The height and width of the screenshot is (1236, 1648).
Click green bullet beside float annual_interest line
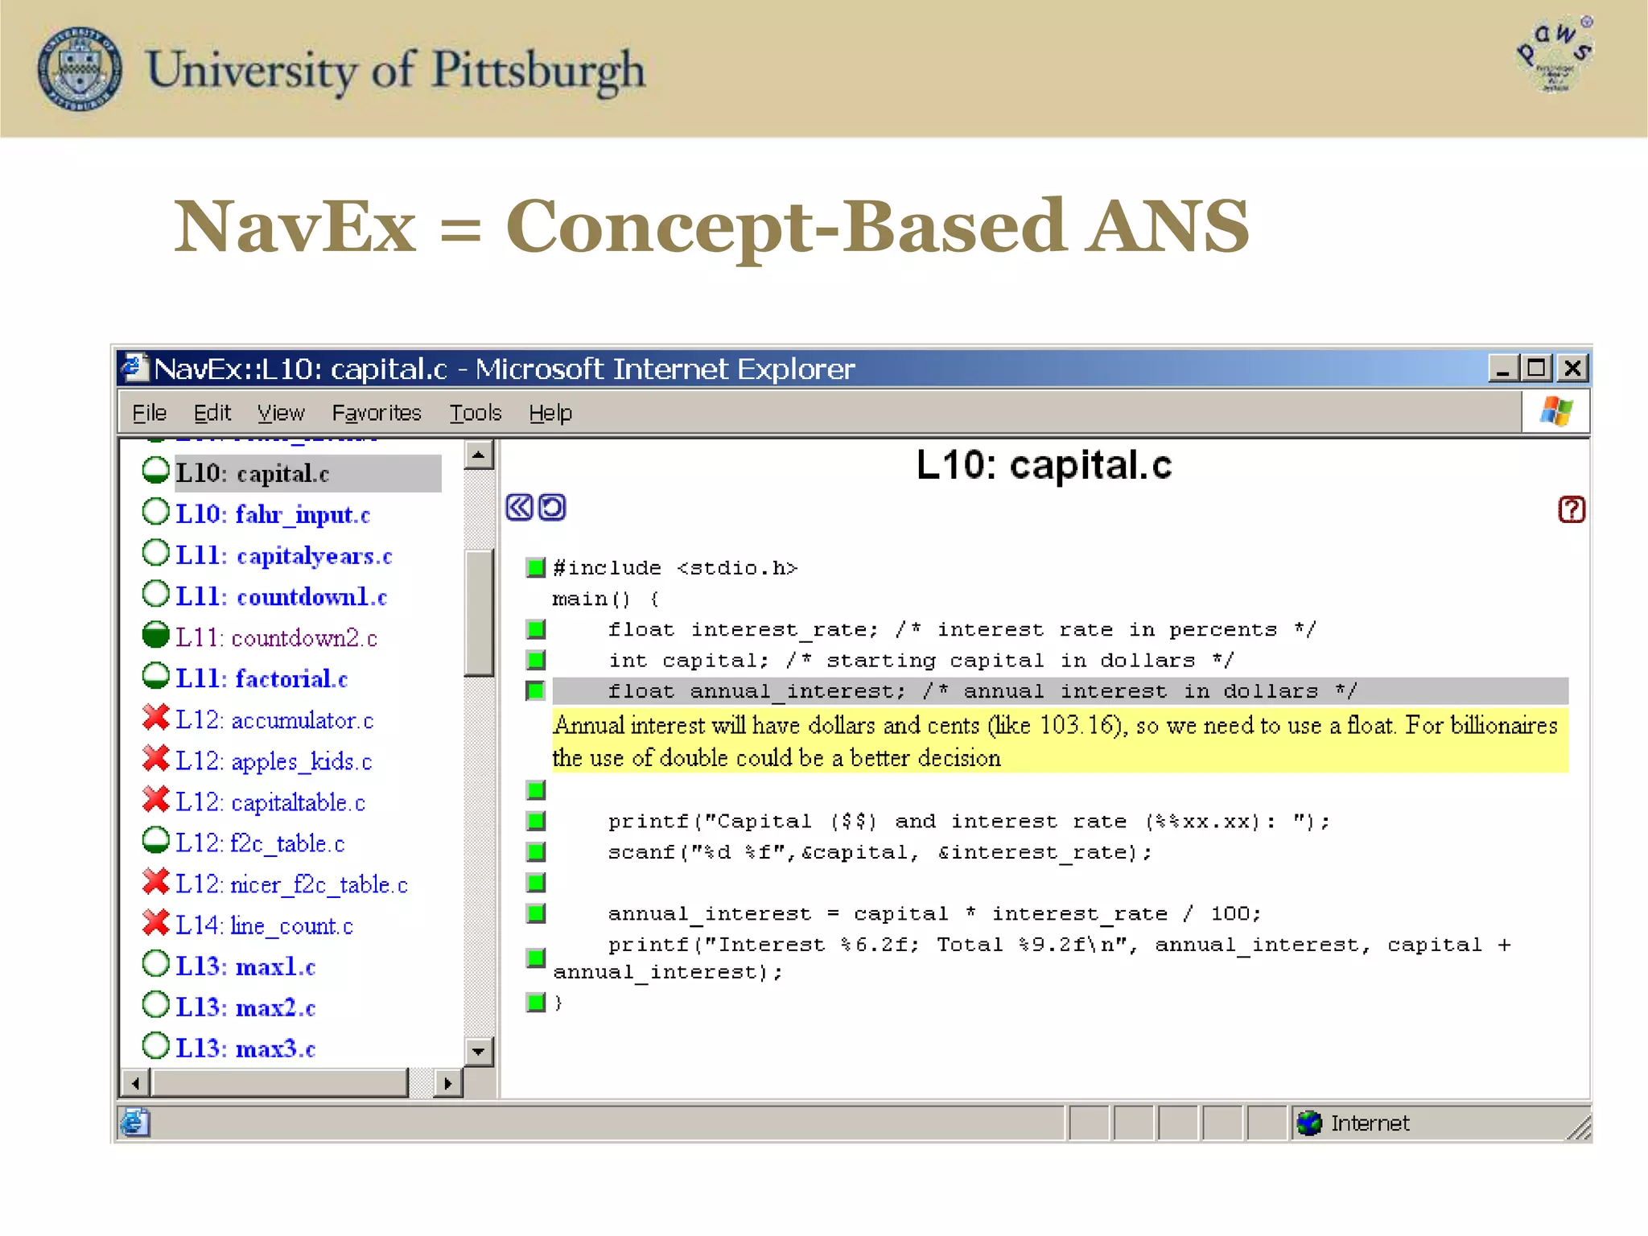coord(536,691)
